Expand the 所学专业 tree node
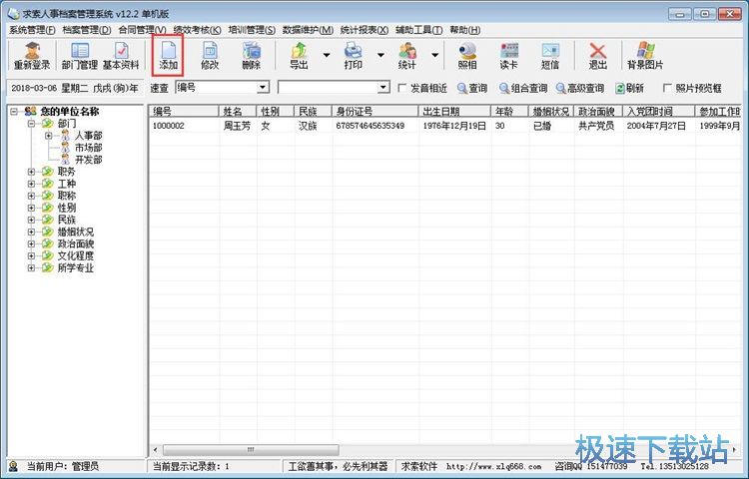 pyautogui.click(x=31, y=268)
